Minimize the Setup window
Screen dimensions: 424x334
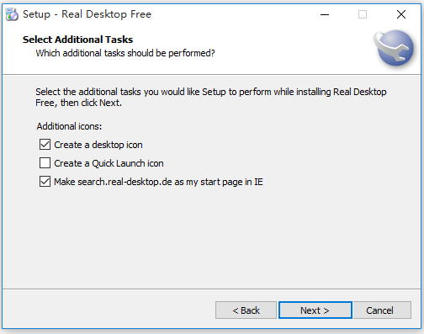coord(325,14)
